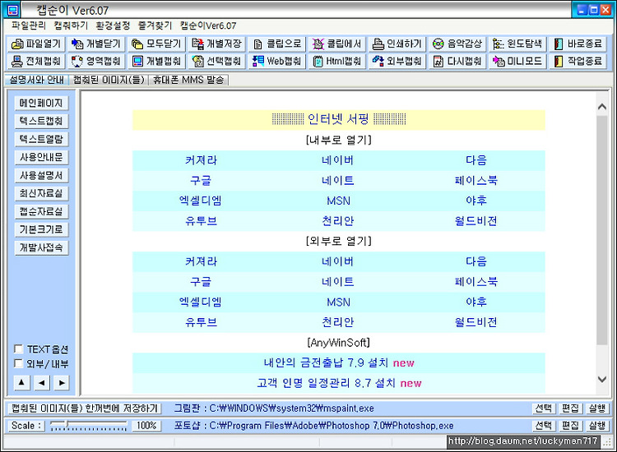The height and width of the screenshot is (452, 617).
Task: Click the 100% scale reset button
Action: [146, 426]
